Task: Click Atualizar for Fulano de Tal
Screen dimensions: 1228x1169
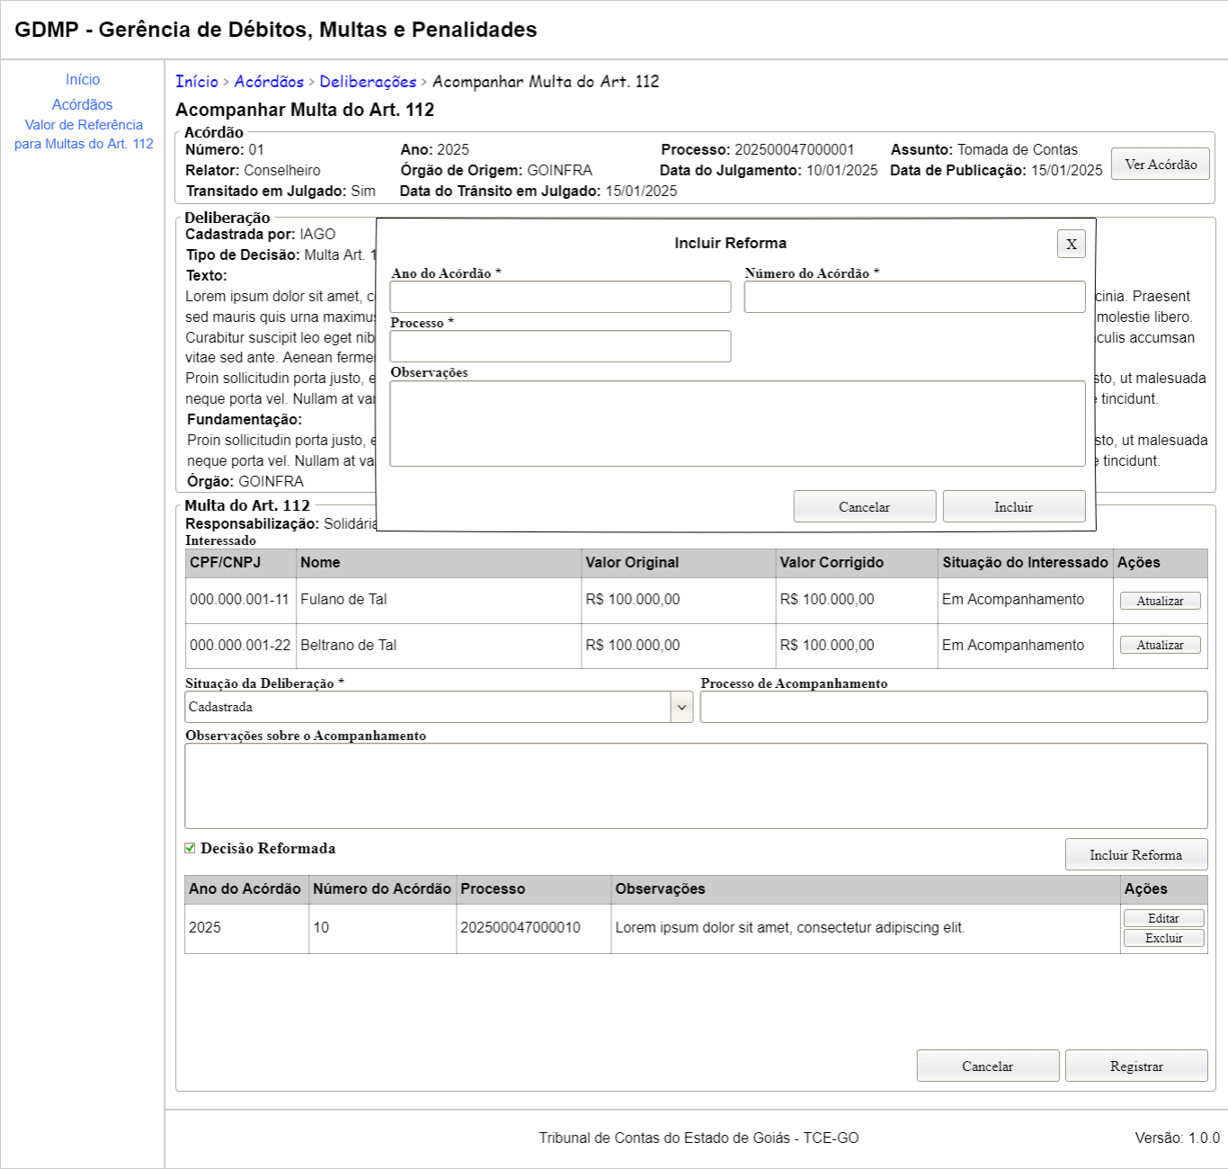Action: point(1160,601)
